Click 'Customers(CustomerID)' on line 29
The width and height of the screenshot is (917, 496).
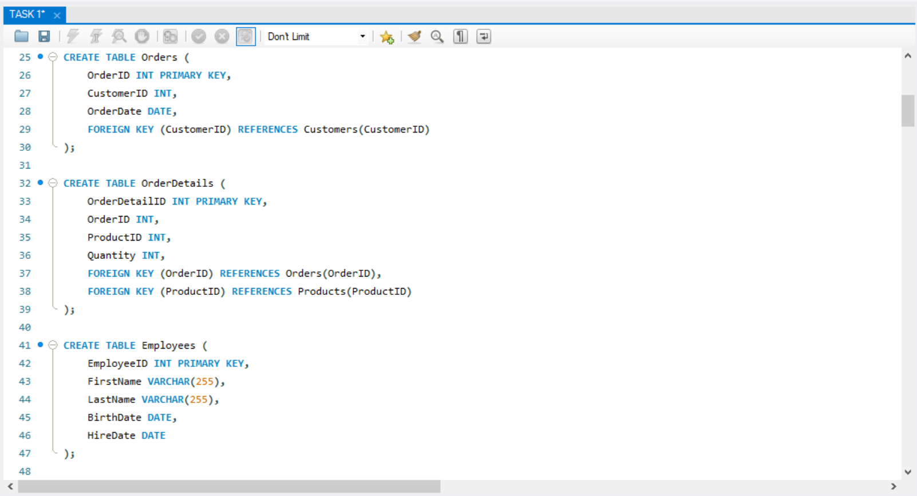366,129
